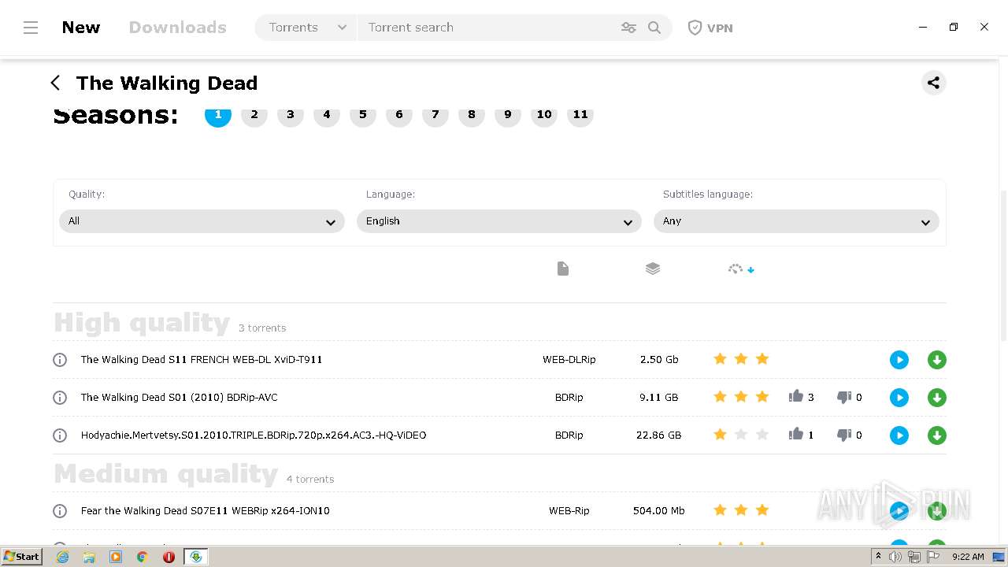
Task: Show info for Walking Dead S11 FRENCH torrent
Action: tap(60, 360)
